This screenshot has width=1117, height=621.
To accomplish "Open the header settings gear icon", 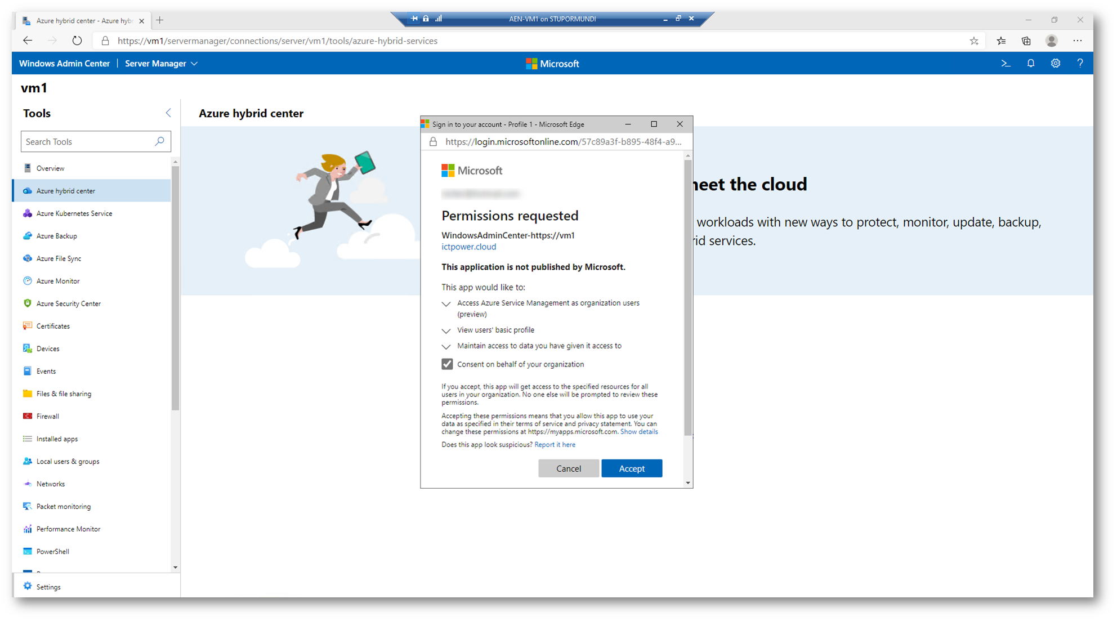I will tap(1055, 64).
